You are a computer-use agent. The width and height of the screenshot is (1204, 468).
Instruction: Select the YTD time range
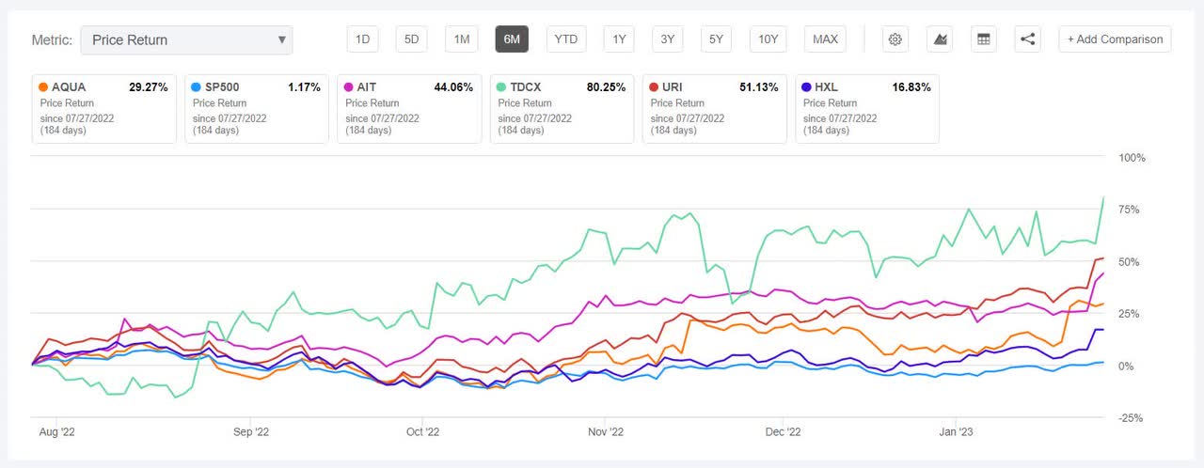(566, 39)
